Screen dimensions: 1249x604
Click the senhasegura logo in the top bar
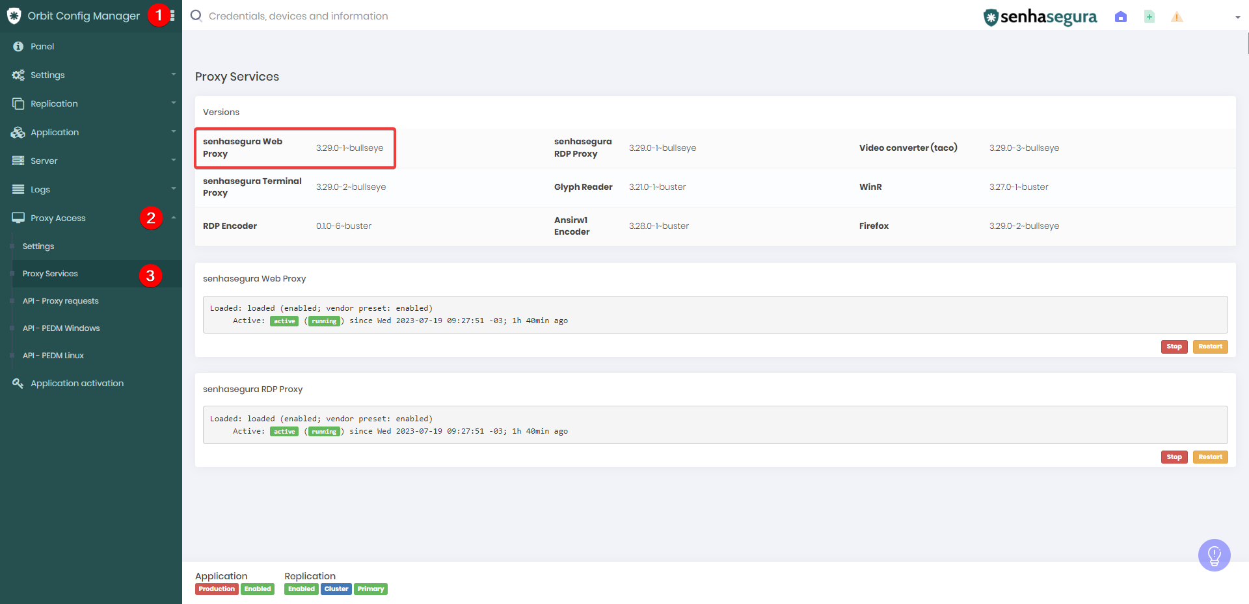pyautogui.click(x=1040, y=17)
